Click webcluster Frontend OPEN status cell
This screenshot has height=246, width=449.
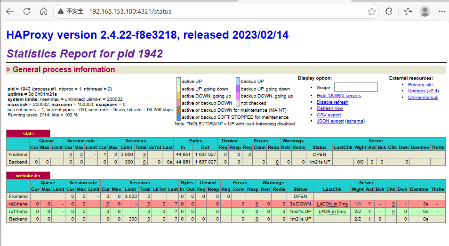(x=300, y=197)
